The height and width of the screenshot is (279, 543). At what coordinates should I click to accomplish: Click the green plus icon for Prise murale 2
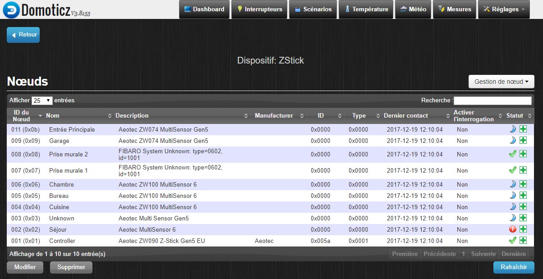(x=523, y=154)
